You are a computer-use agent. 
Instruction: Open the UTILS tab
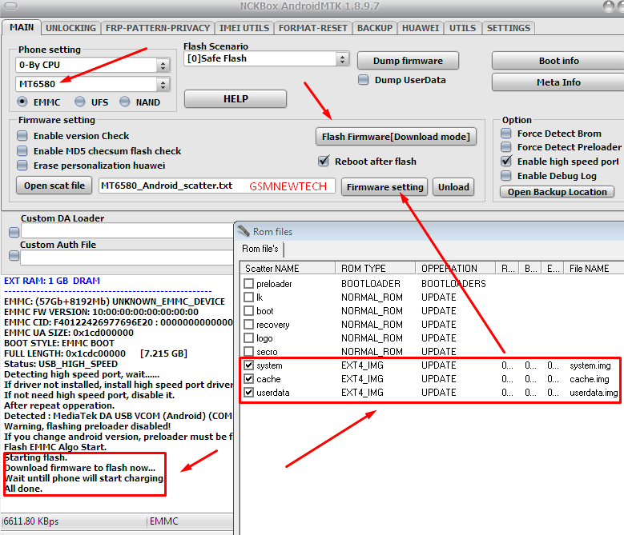462,28
